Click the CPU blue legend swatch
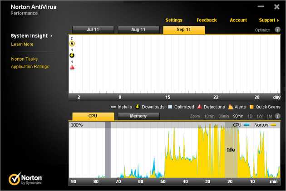The height and width of the screenshot is (191, 286). point(247,125)
